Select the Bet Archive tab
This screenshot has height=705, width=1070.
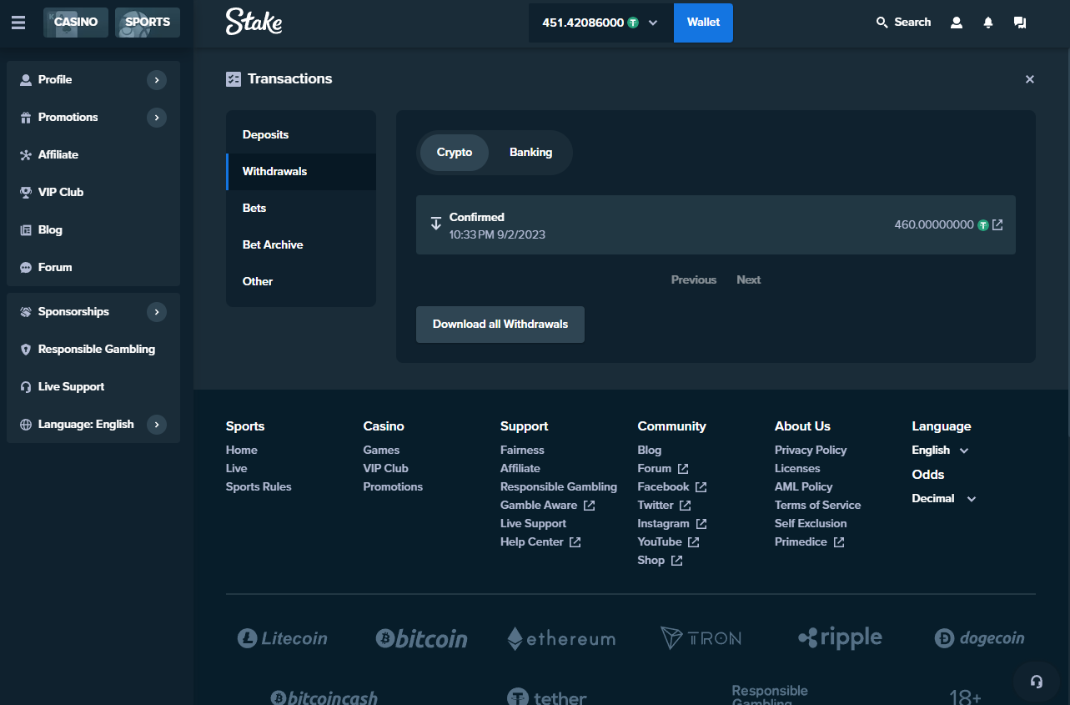pos(301,245)
